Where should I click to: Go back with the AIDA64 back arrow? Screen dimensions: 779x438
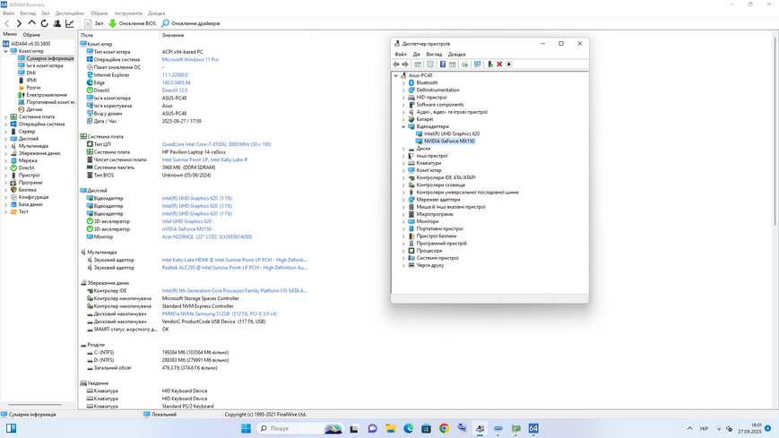[x=7, y=23]
